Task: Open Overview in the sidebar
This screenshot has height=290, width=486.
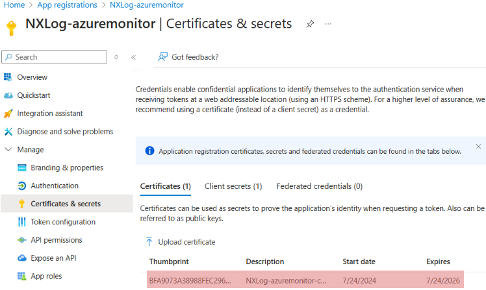Action: tap(32, 77)
